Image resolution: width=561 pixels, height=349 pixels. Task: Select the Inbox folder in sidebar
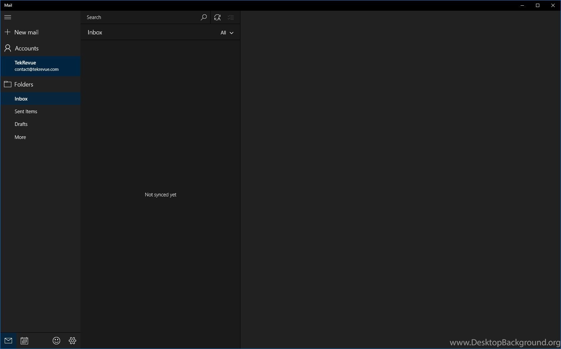40,99
